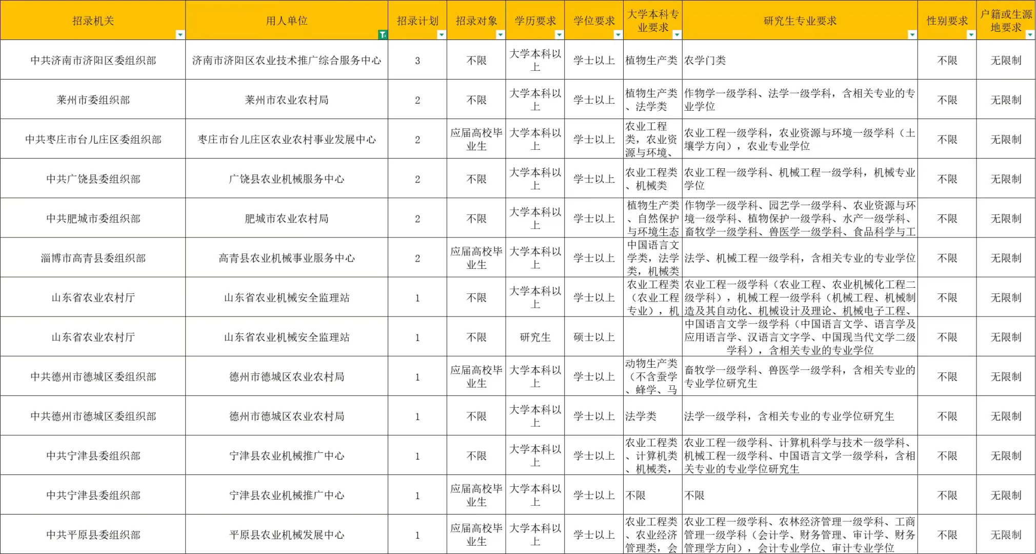Image resolution: width=1036 pixels, height=554 pixels.
Task: Select cell 济南市济阳区农业技术推广综合服务中心
Action: [x=287, y=60]
